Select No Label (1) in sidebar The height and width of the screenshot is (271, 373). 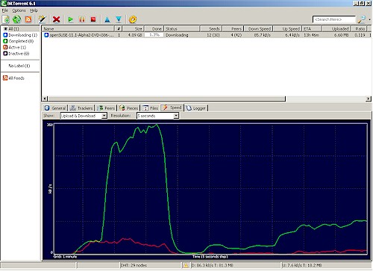pos(19,66)
